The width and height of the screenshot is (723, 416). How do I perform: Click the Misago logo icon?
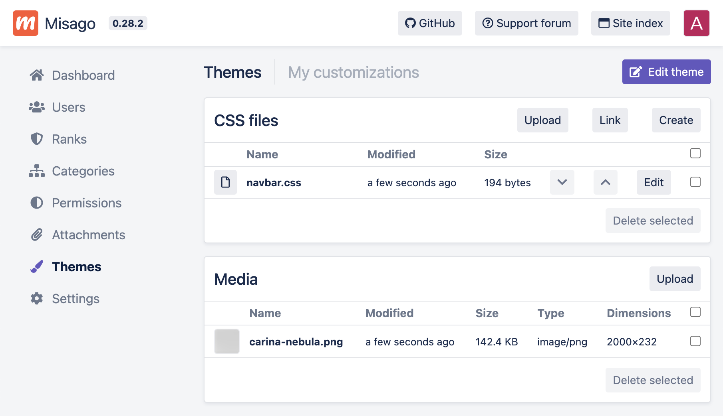click(x=26, y=23)
